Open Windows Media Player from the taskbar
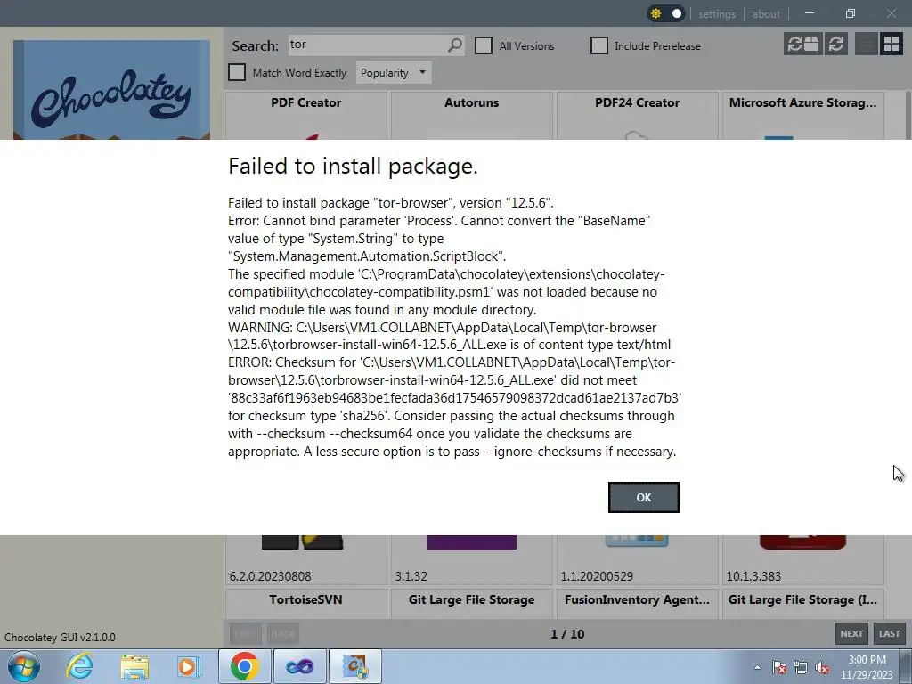This screenshot has width=912, height=684. pyautogui.click(x=189, y=666)
